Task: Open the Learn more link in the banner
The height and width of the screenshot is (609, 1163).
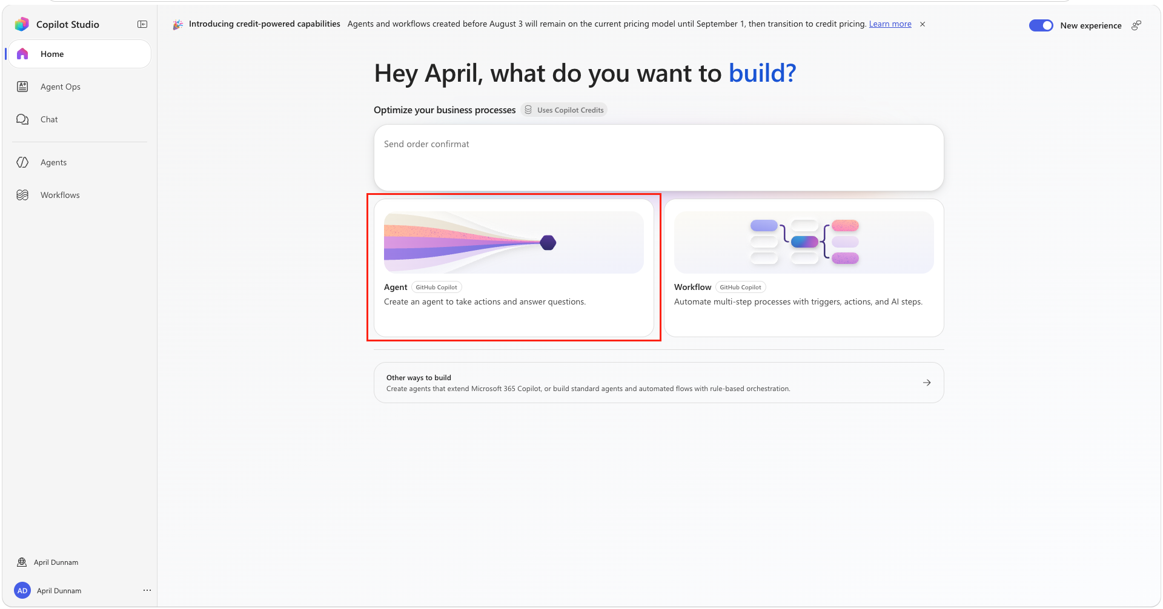Action: pyautogui.click(x=890, y=24)
